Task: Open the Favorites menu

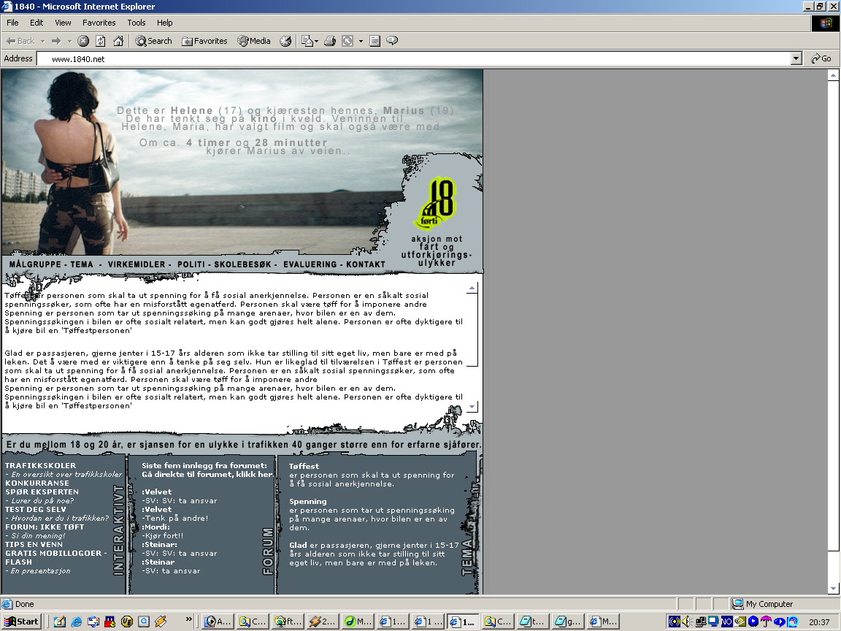Action: click(99, 23)
